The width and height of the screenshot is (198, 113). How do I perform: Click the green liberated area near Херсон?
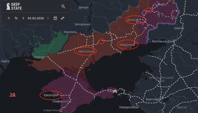coord(50,45)
